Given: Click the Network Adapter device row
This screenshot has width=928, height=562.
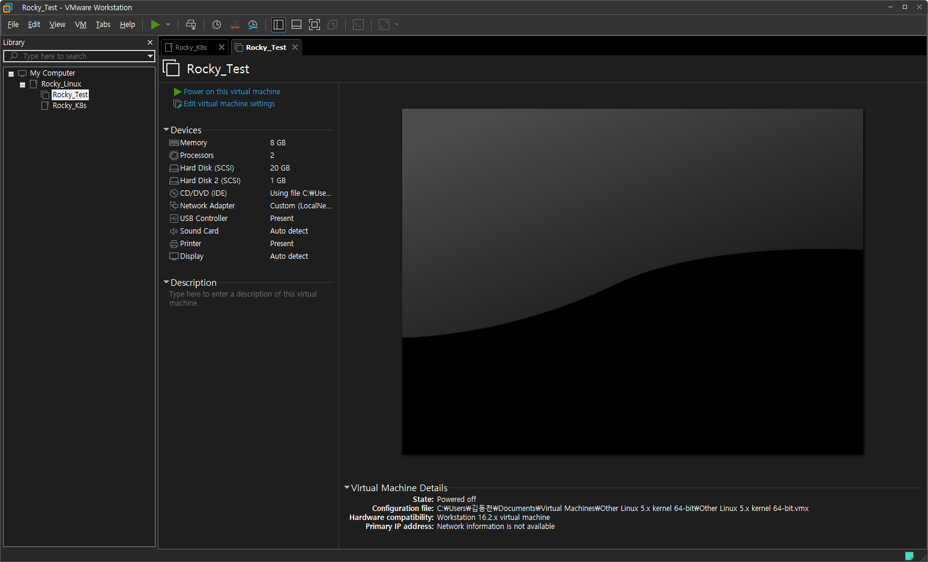Looking at the screenshot, I should click(x=250, y=206).
